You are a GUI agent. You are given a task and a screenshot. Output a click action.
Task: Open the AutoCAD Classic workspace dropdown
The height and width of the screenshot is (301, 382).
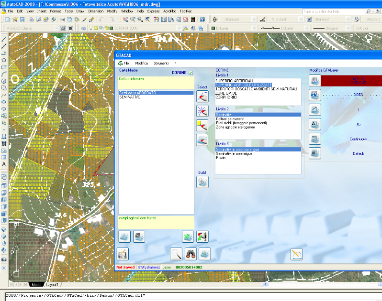pyautogui.click(x=56, y=28)
